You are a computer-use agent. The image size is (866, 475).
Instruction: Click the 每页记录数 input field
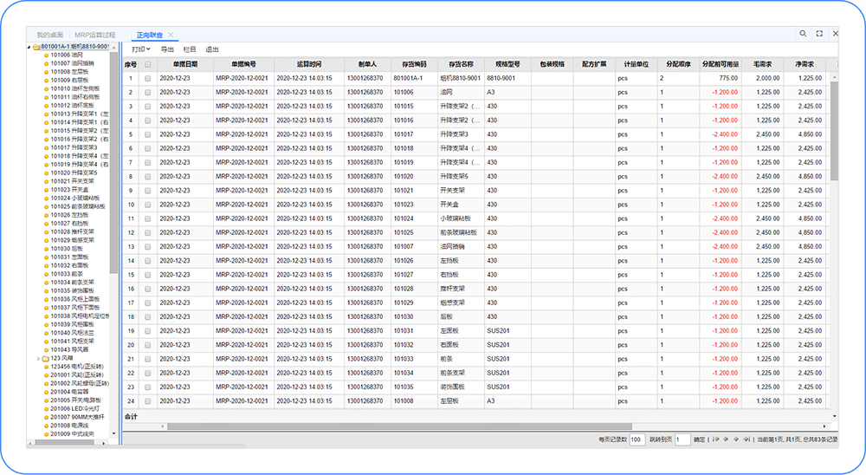[x=637, y=439]
